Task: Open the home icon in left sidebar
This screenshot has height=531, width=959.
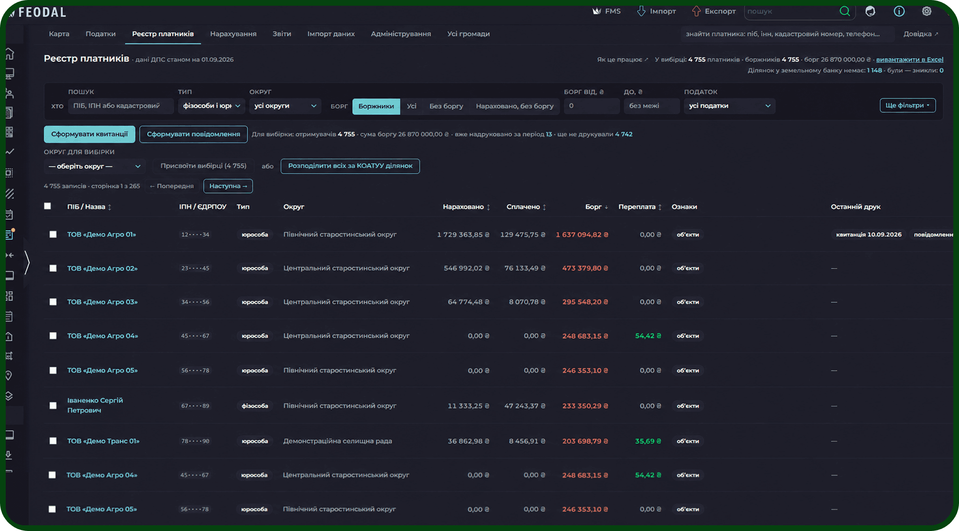Action: tap(10, 54)
